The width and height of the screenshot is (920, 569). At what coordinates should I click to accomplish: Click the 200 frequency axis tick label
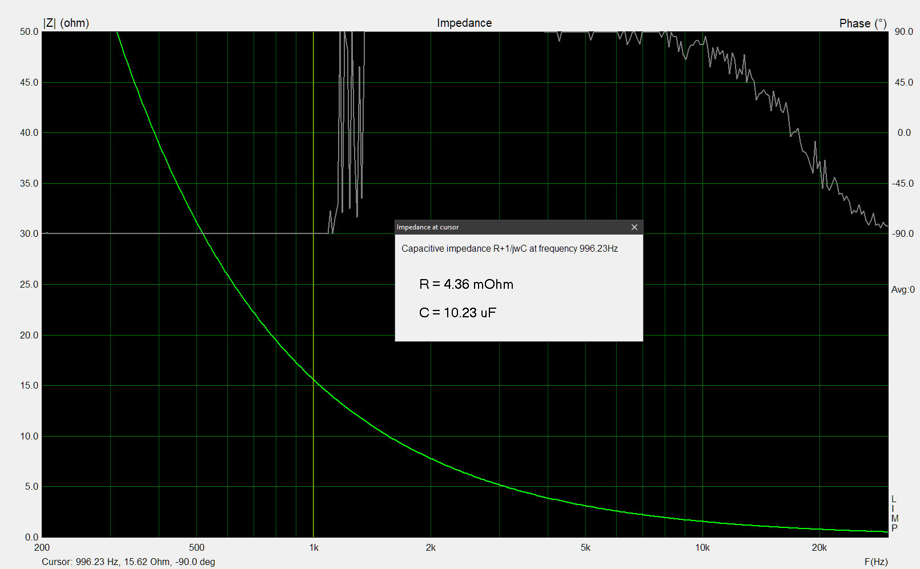tap(42, 548)
